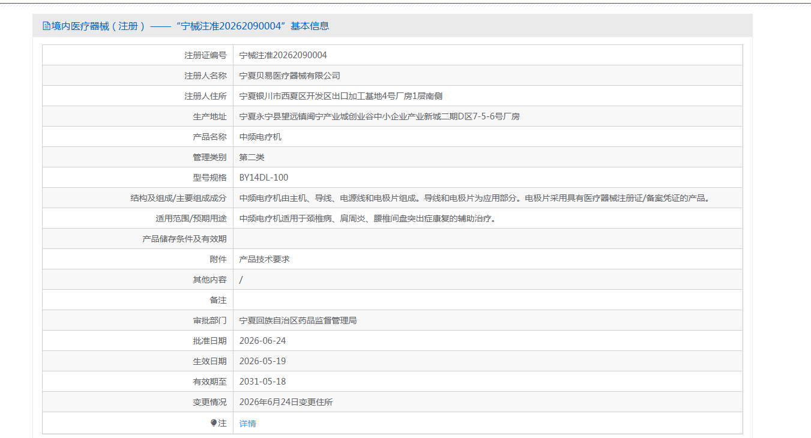The width and height of the screenshot is (811, 438).
Task: Select product name 中频电疗机 value
Action: (261, 137)
